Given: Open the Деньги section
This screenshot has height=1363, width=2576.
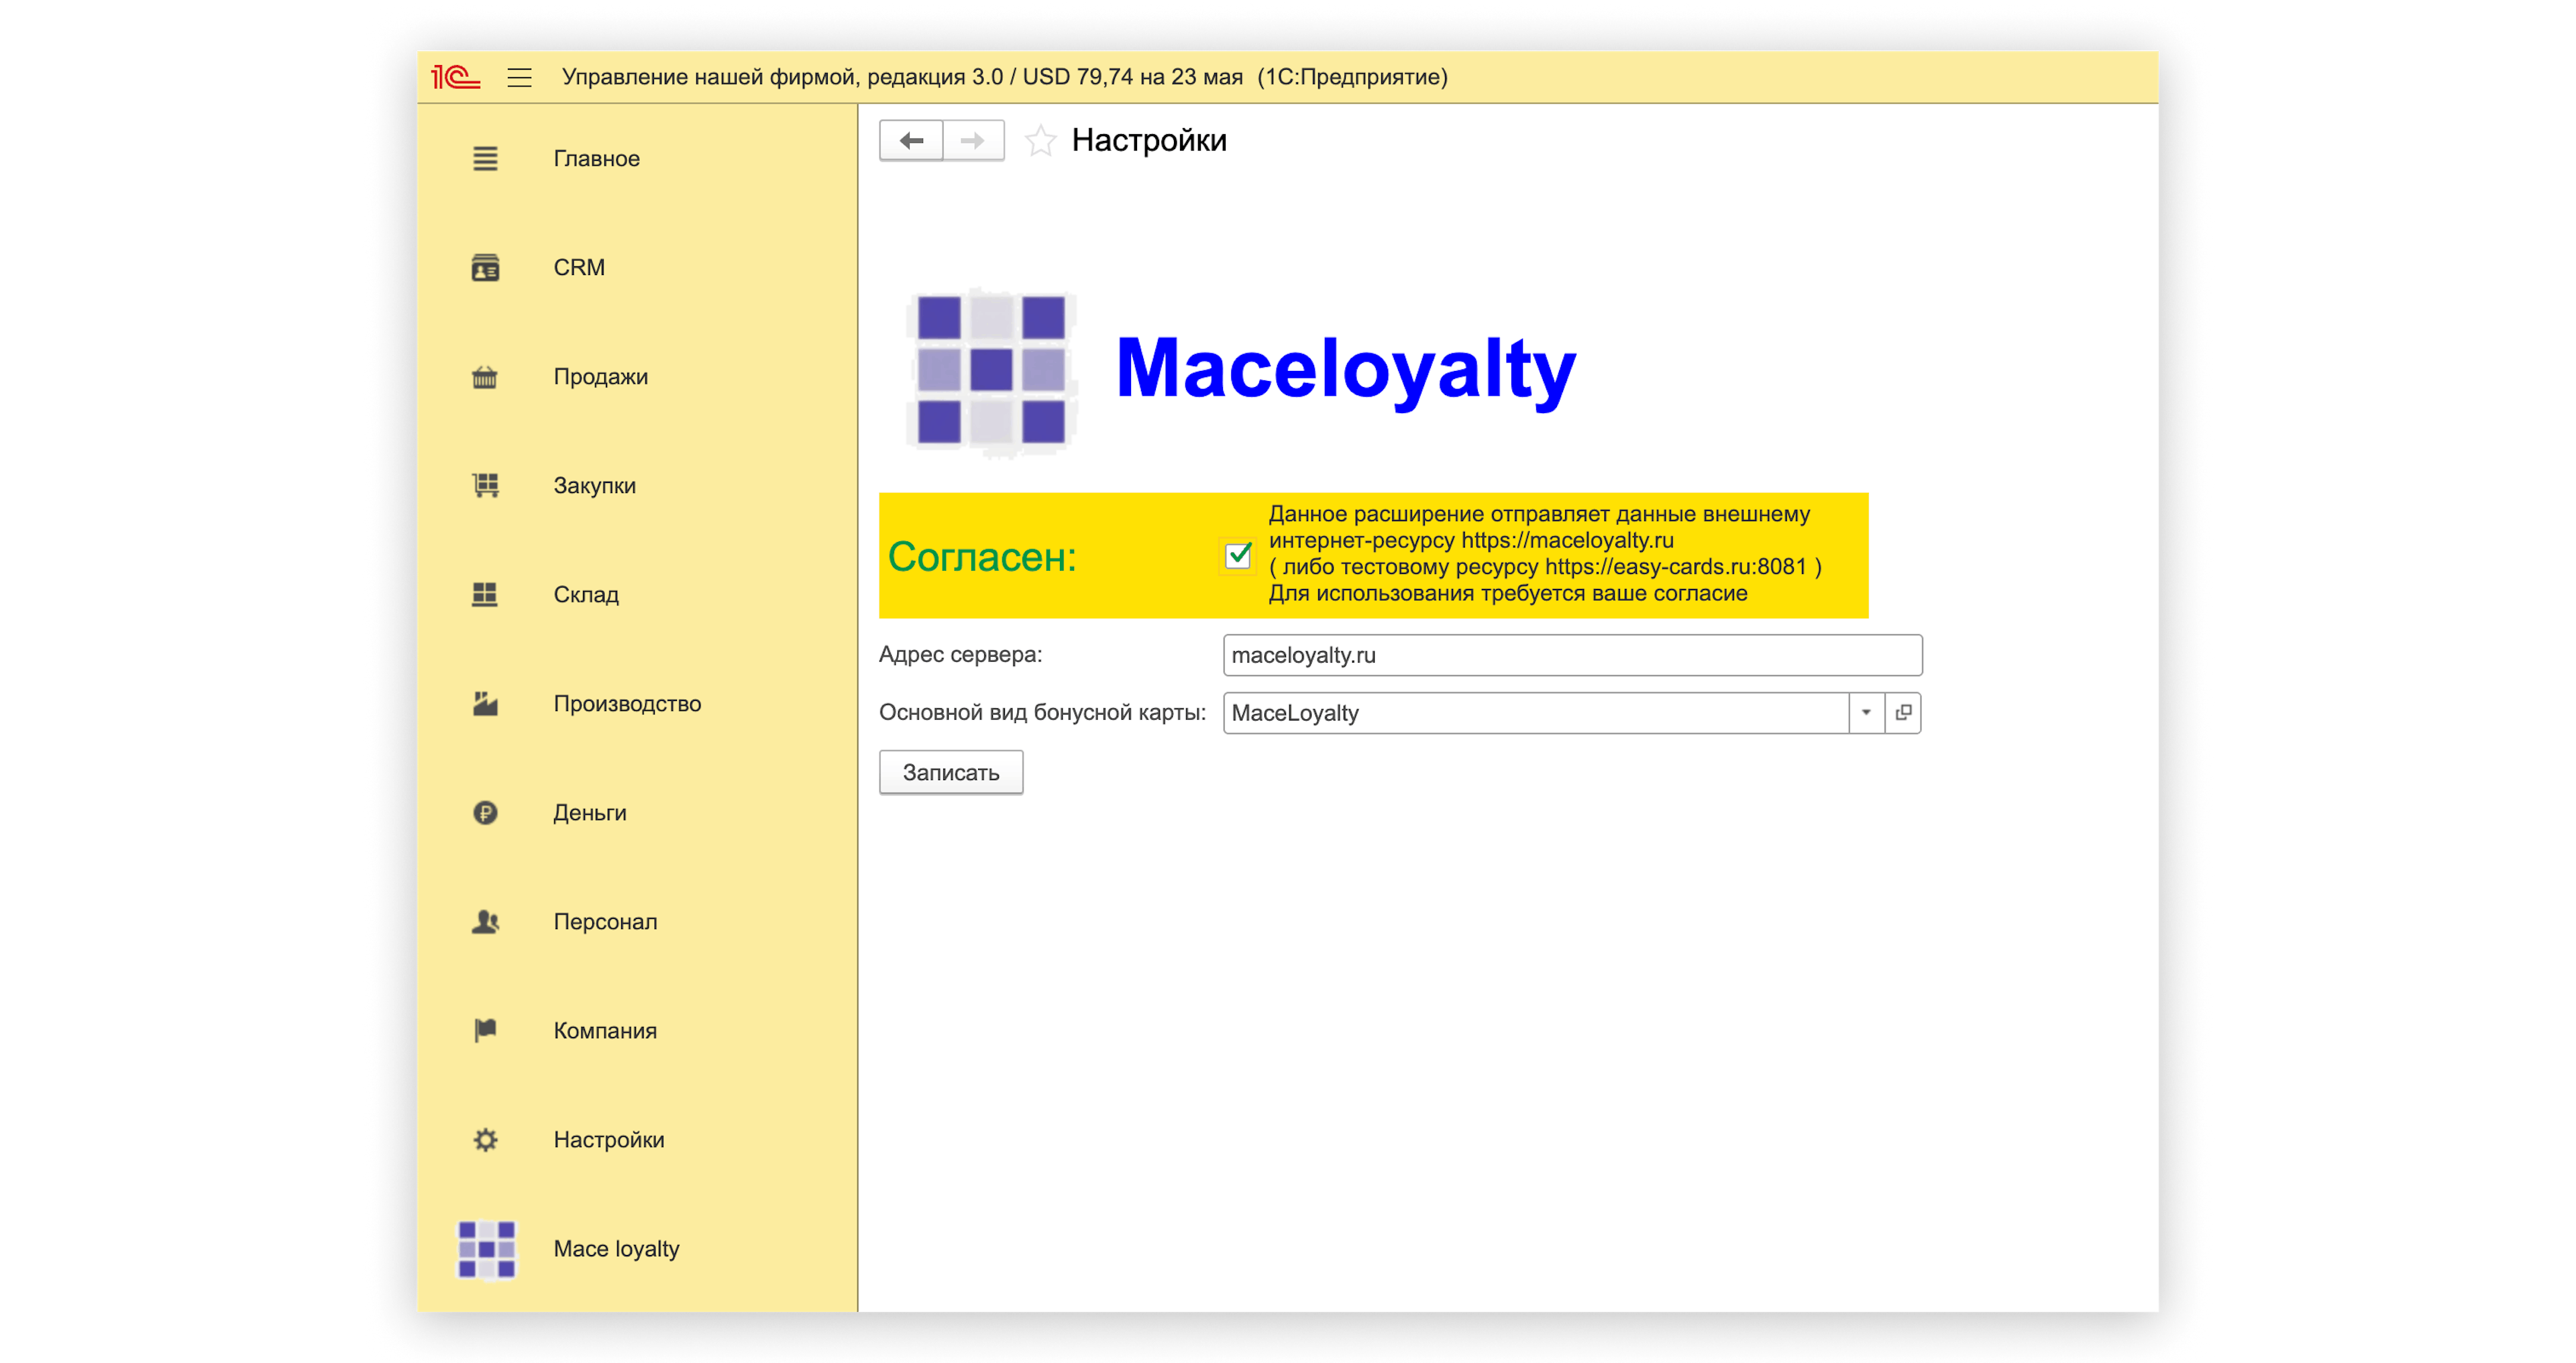Looking at the screenshot, I should (x=590, y=813).
